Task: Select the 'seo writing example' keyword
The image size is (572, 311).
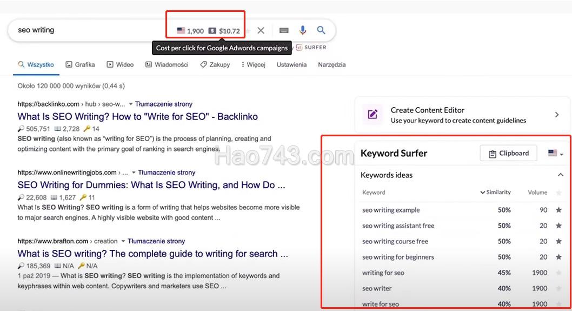Action: click(x=391, y=210)
